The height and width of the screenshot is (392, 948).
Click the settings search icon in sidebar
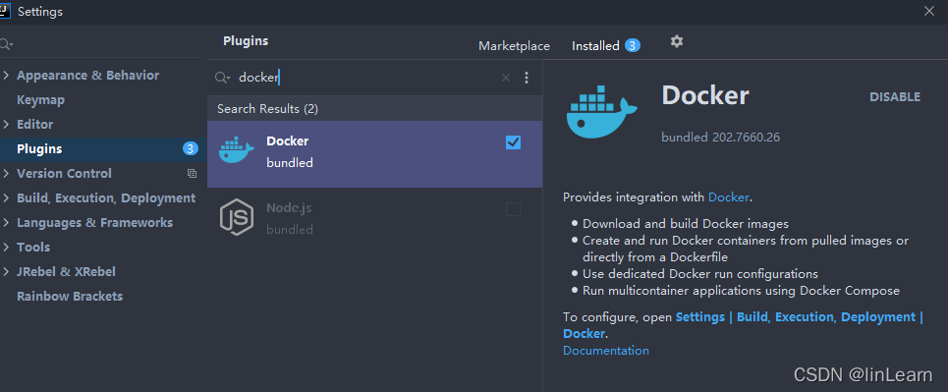pyautogui.click(x=6, y=45)
